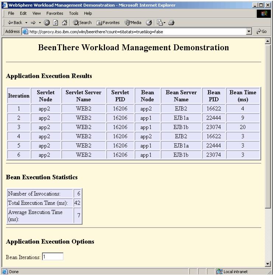The height and width of the screenshot is (275, 273).
Task: Click the scrollbar up arrow
Action: 268,41
